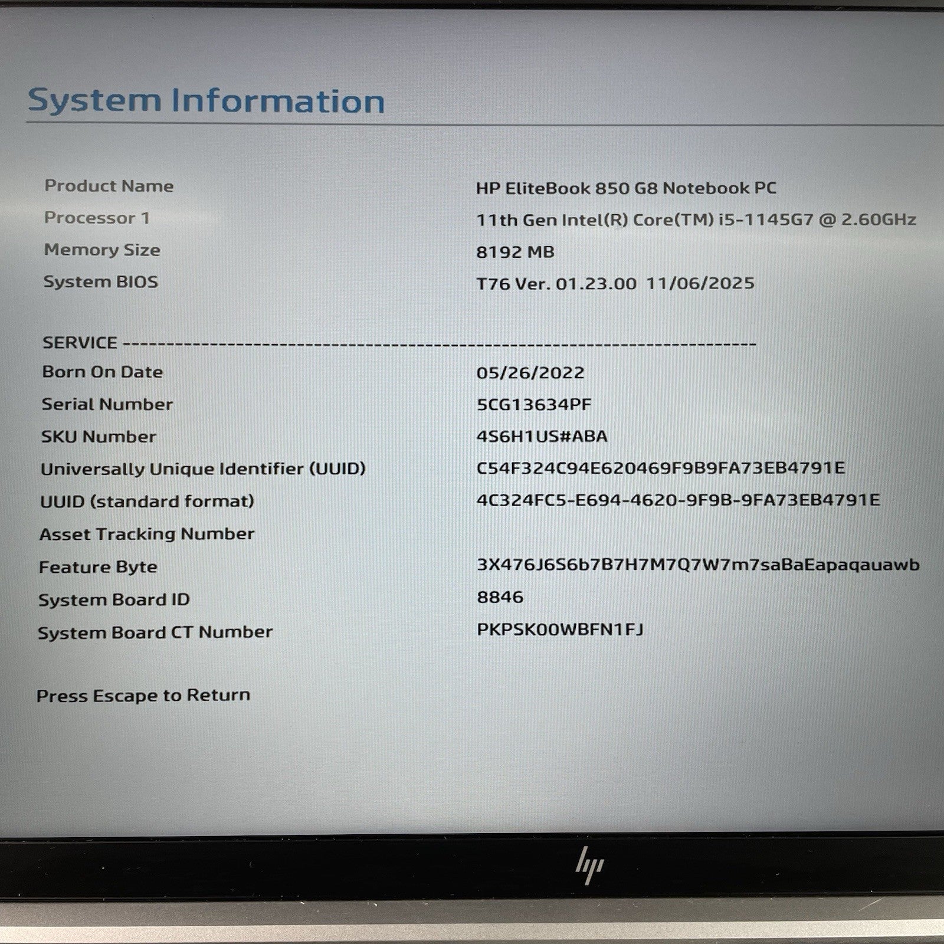Select the System Board CT Number label
944x944 pixels.
[x=155, y=632]
